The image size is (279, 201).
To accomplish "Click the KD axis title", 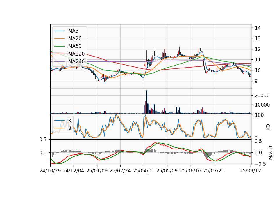I will [268, 127].
